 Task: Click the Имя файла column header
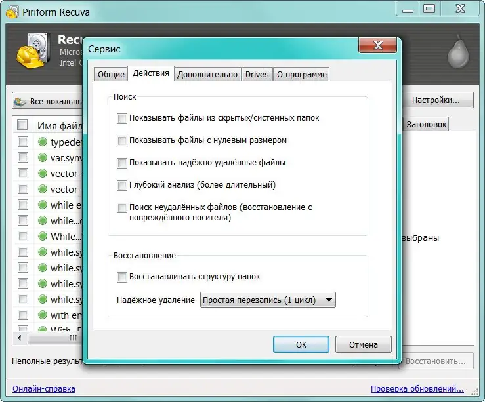[59, 125]
